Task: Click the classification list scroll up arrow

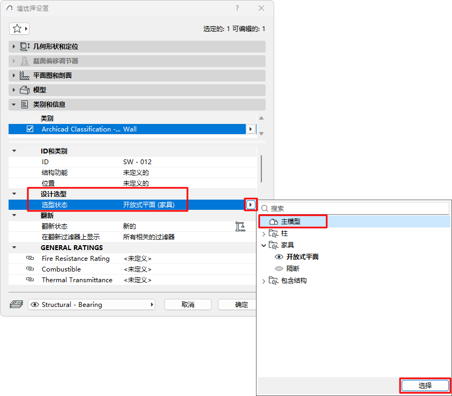Action: 261,118
